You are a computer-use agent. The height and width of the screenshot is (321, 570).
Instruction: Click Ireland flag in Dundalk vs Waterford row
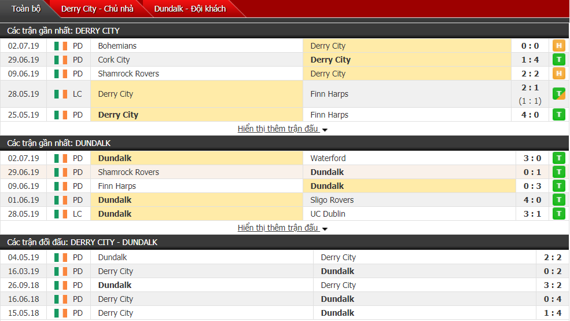coord(61,159)
